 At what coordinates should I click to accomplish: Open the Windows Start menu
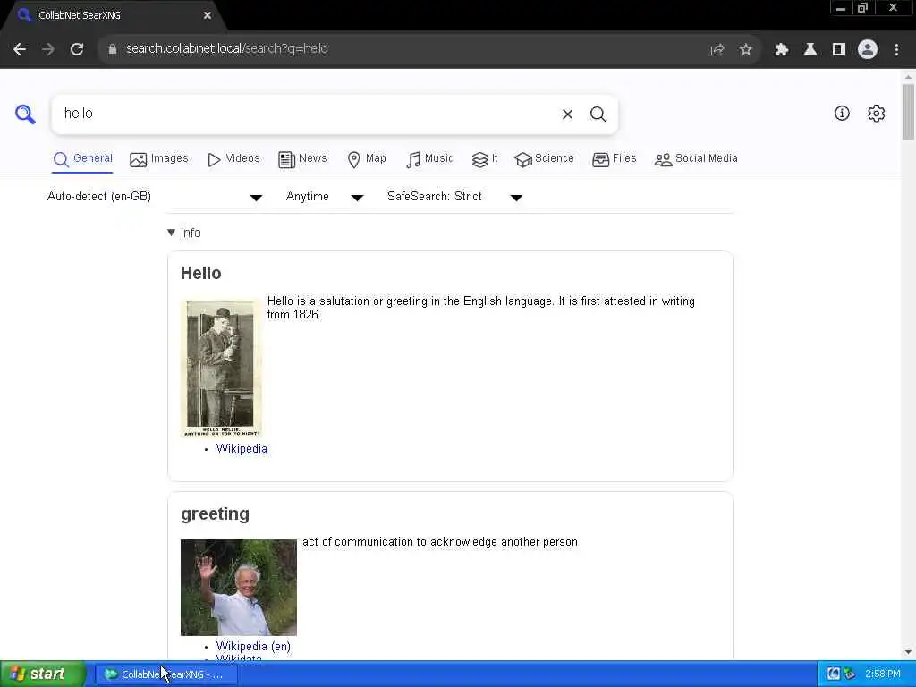42,674
